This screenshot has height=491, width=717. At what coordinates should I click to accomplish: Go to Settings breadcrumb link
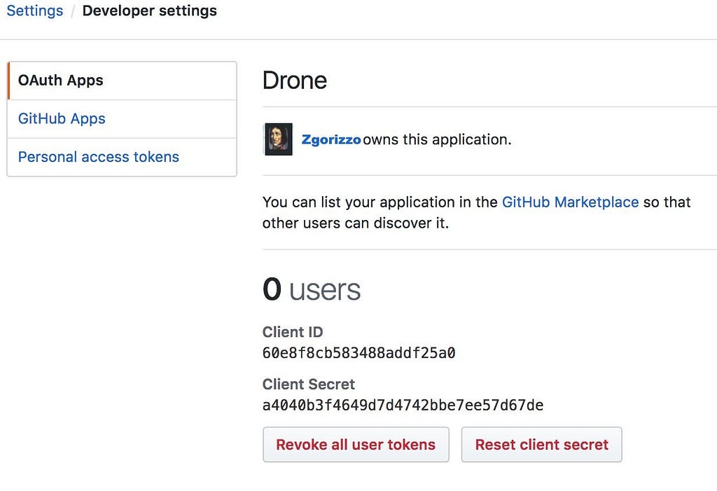tap(35, 11)
